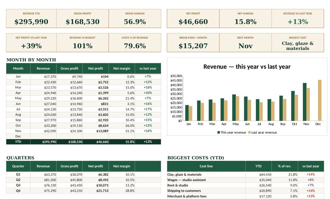Click the Cost line column header
This screenshot has height=199, width=330.
pyautogui.click(x=206, y=166)
